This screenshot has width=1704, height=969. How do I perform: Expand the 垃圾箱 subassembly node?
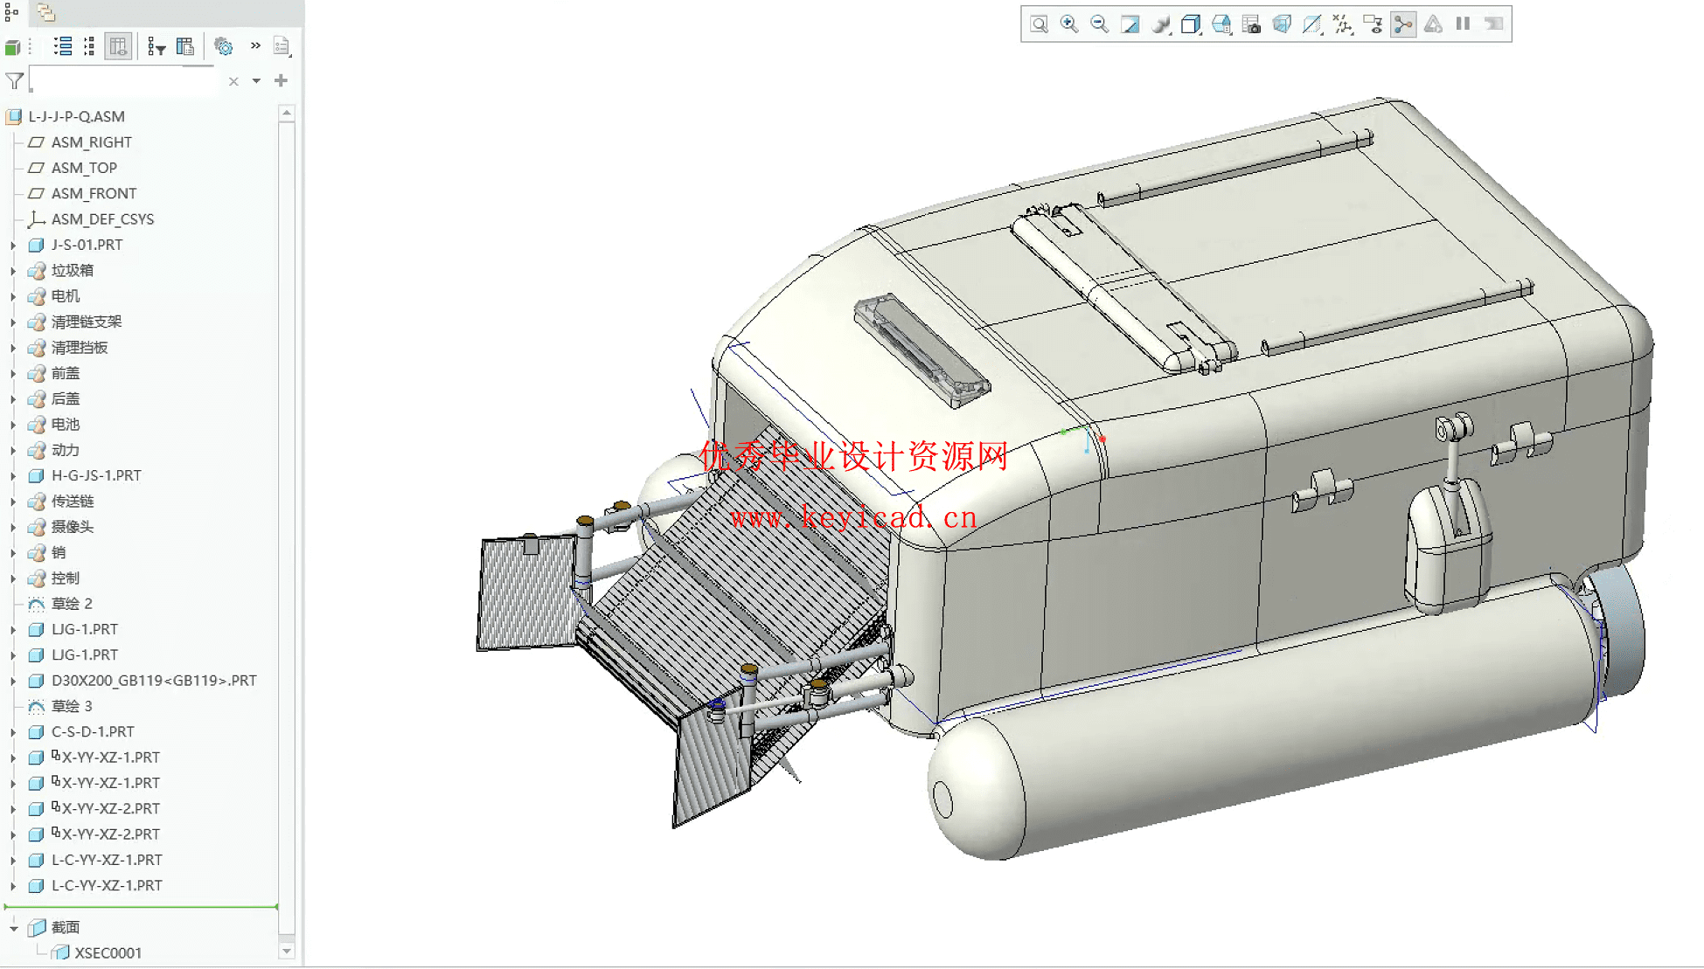13,271
